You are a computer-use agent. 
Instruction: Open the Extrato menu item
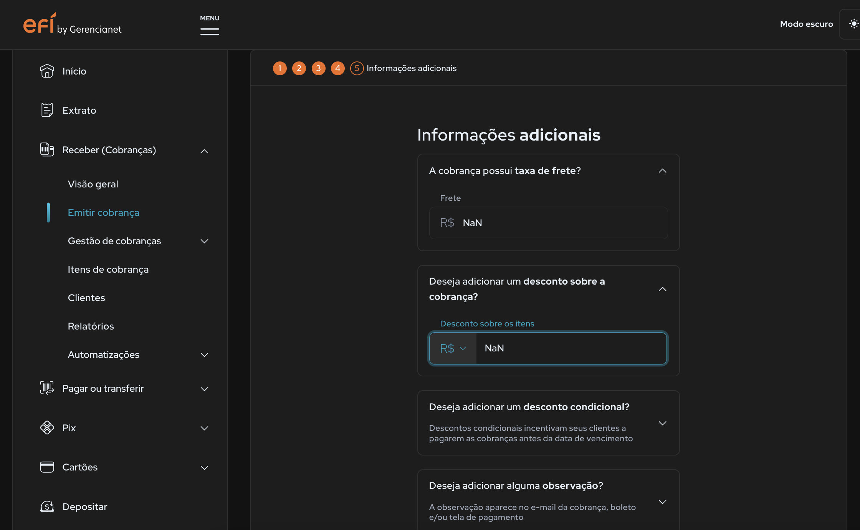click(79, 110)
